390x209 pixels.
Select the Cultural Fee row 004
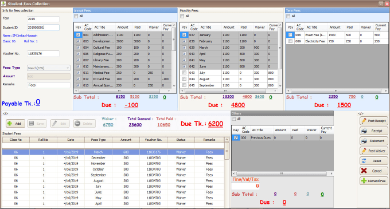click(x=123, y=48)
